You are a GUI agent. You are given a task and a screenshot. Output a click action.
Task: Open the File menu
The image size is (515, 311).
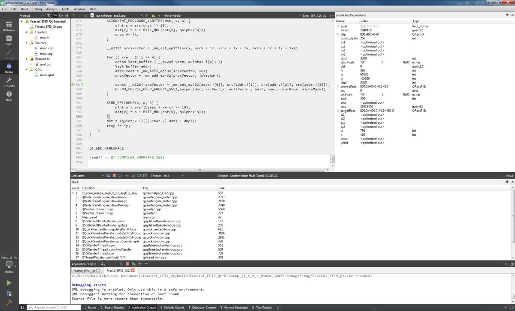[x=5, y=9]
